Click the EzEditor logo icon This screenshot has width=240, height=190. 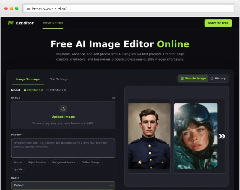pos(11,23)
